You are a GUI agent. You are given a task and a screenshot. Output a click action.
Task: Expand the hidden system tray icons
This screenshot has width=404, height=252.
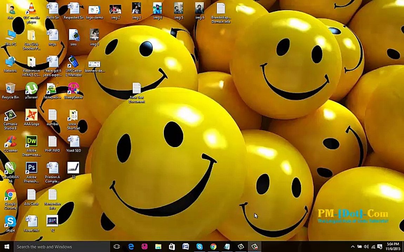[x=353, y=247]
